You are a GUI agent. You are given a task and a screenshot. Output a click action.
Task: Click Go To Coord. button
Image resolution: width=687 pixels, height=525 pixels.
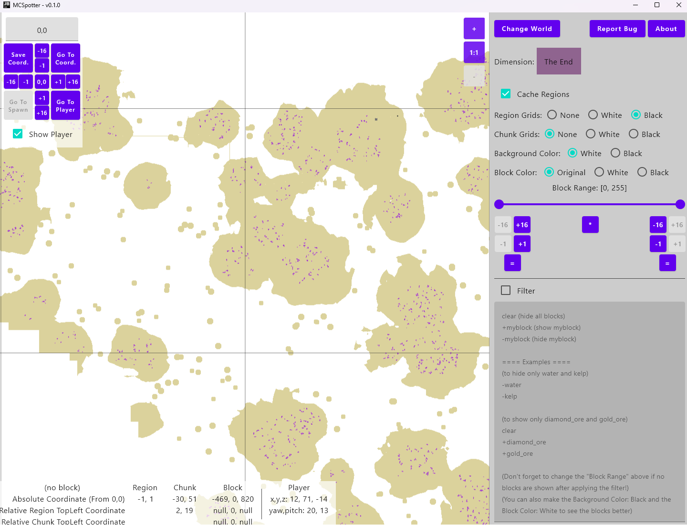pos(65,58)
